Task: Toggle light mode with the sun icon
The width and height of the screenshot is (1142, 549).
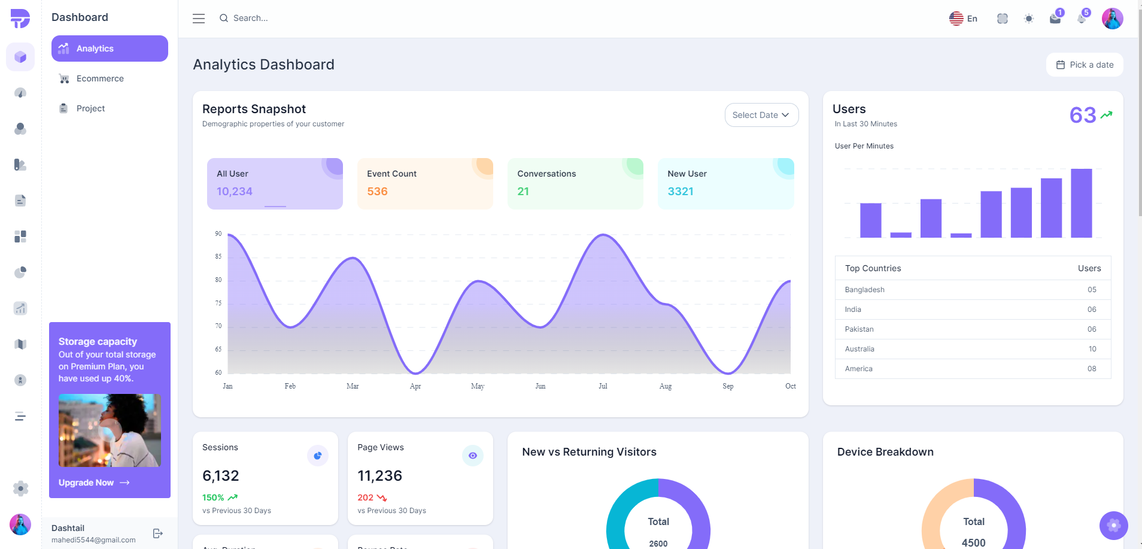Action: pos(1029,19)
